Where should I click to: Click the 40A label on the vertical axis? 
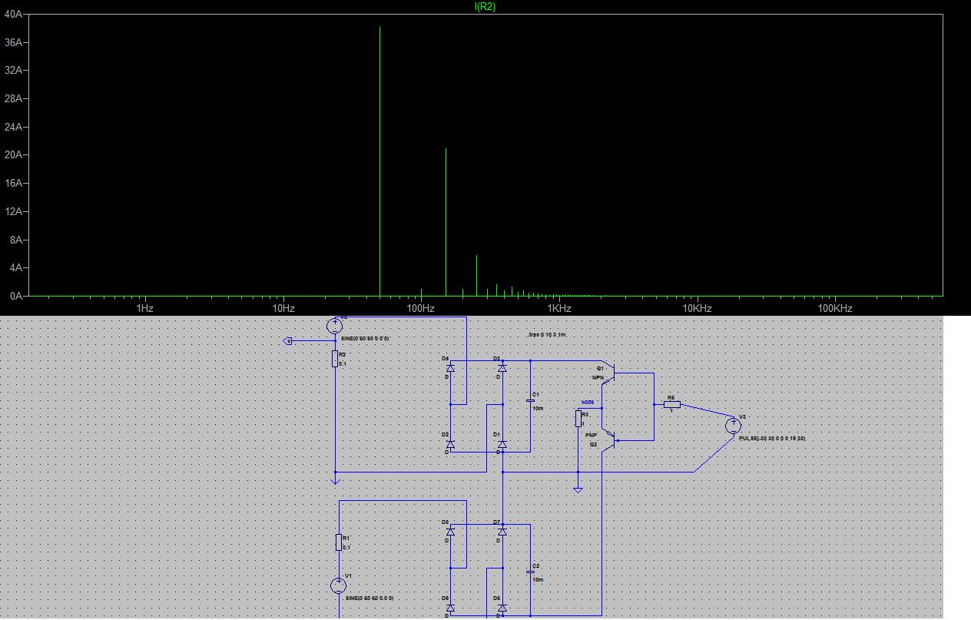(12, 14)
